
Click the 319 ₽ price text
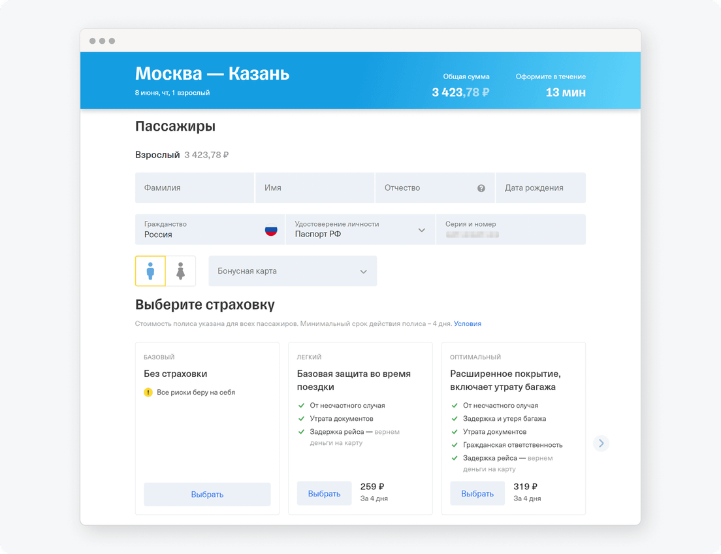click(x=525, y=486)
